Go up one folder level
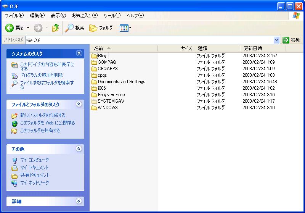The width and height of the screenshot is (305, 213). point(56,28)
